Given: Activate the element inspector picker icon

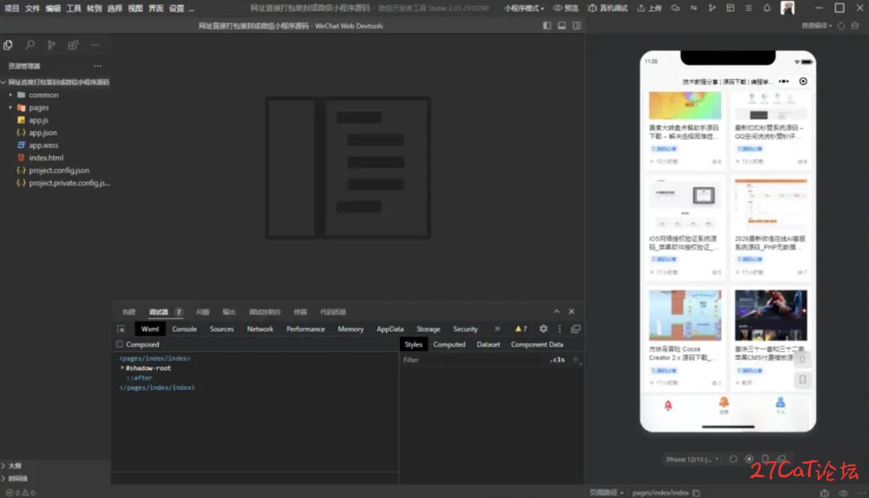Looking at the screenshot, I should point(121,329).
